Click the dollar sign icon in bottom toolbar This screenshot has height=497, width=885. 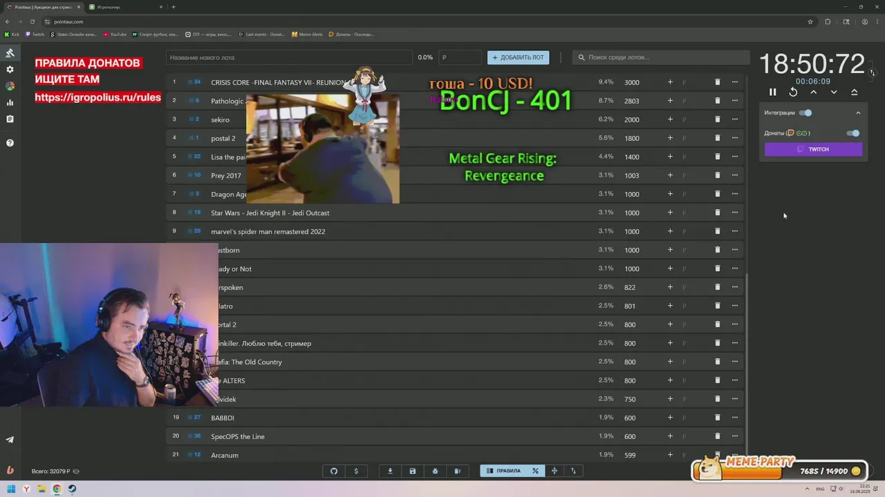[x=356, y=471]
